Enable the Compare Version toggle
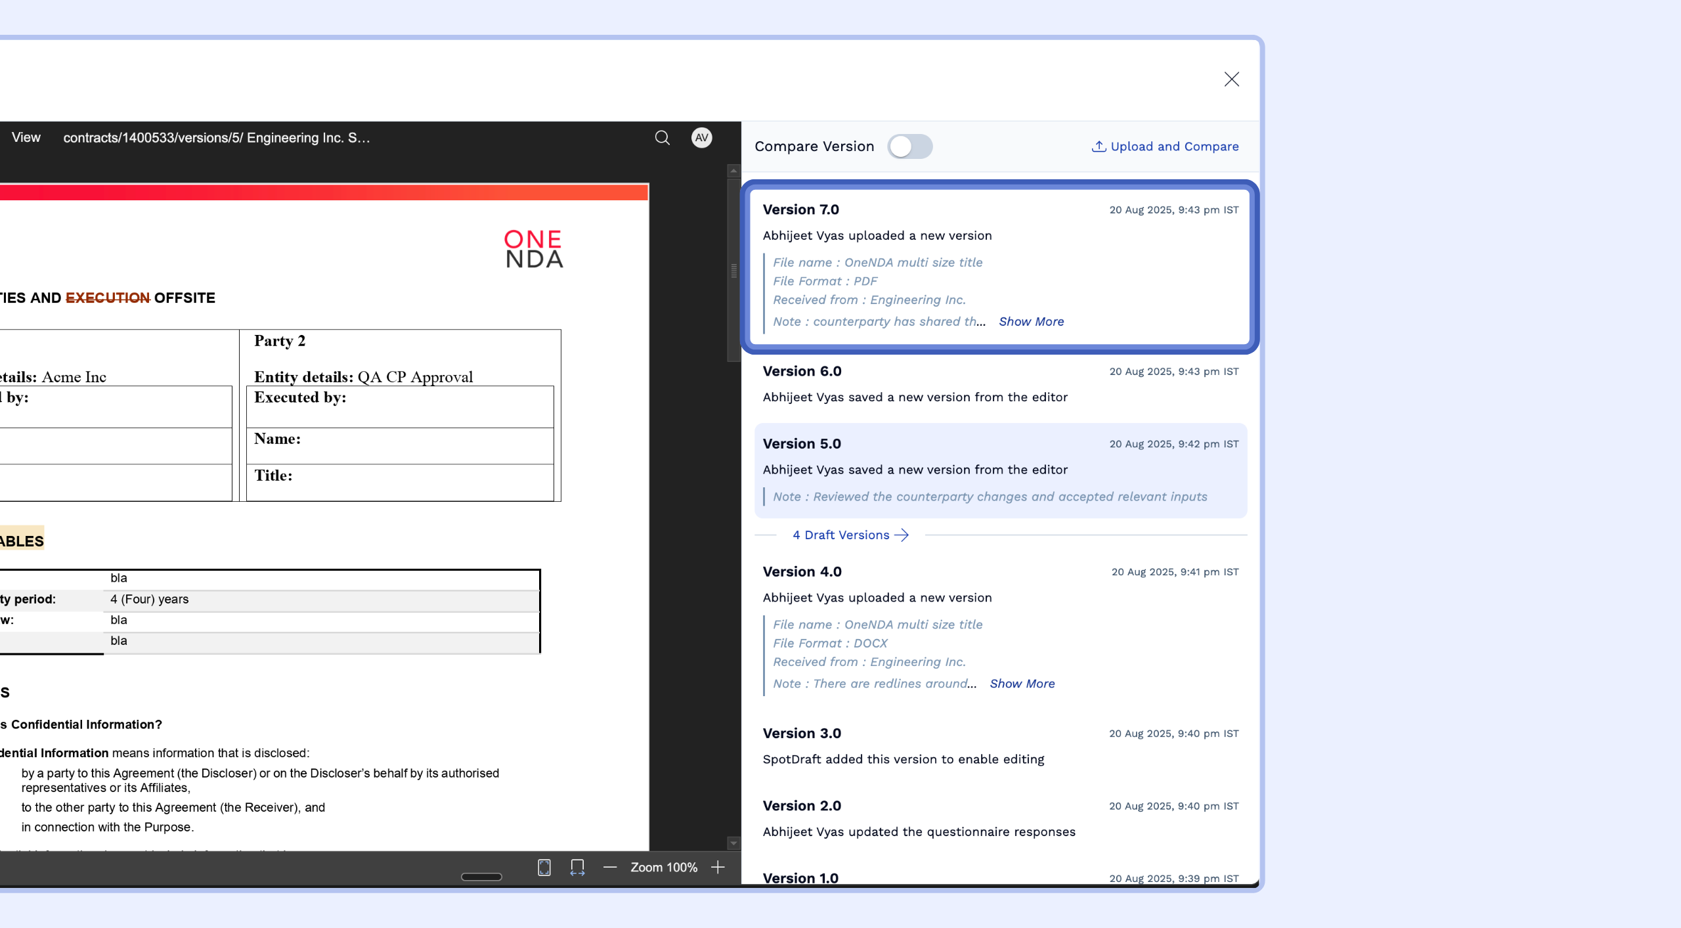This screenshot has width=1681, height=928. click(x=909, y=146)
